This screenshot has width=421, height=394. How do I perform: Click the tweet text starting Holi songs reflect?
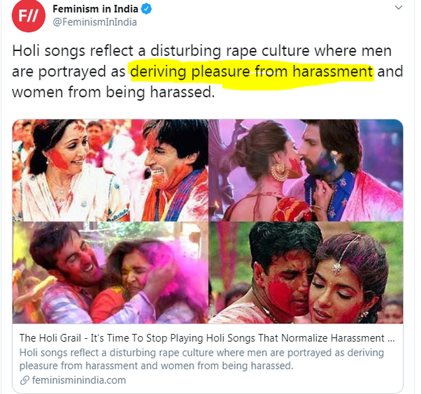click(207, 71)
